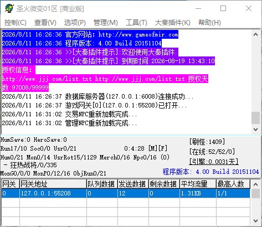Select the gateway row address 127.0.0.1:55208

point(53,193)
